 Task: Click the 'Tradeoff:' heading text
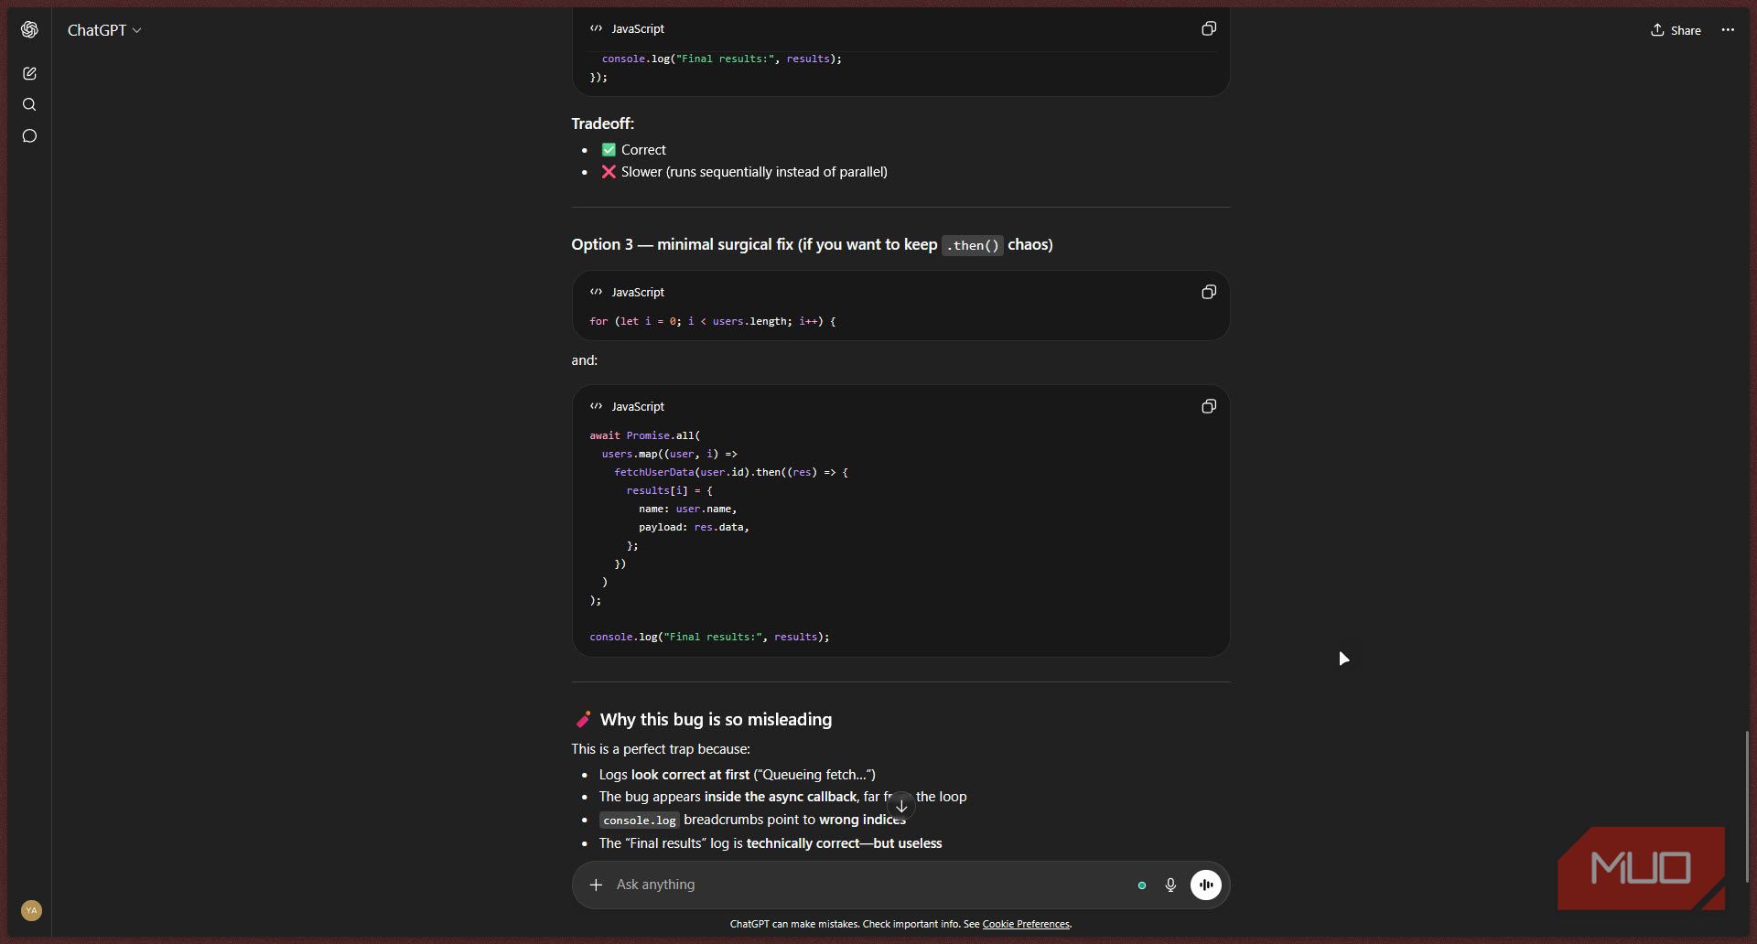click(x=602, y=123)
